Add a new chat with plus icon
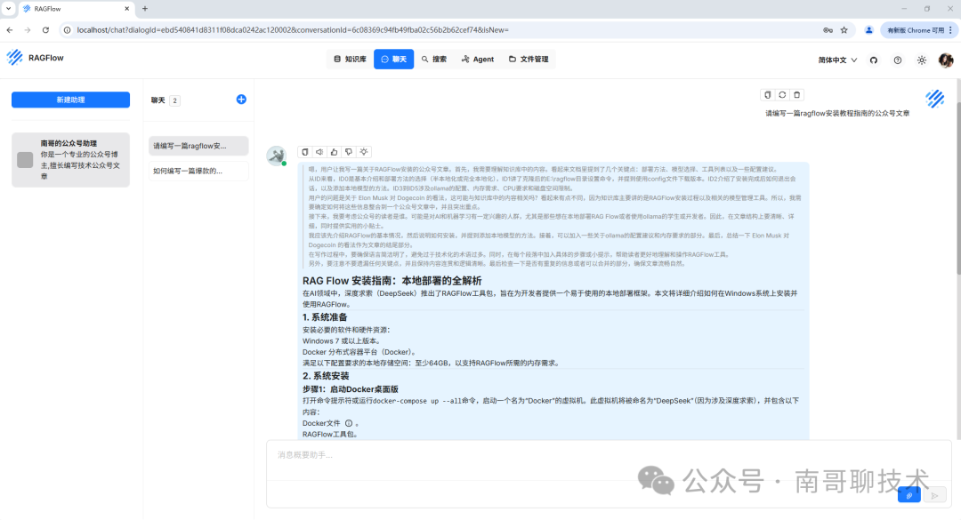The width and height of the screenshot is (961, 520). click(x=241, y=100)
